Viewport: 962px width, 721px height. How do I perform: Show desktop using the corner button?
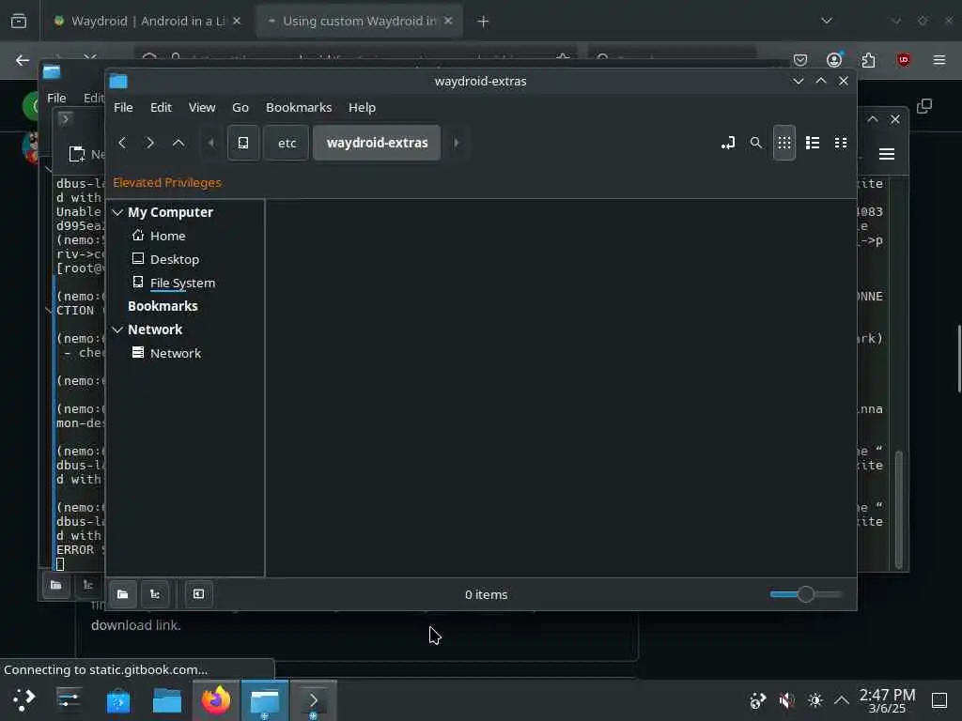pyautogui.click(x=939, y=700)
